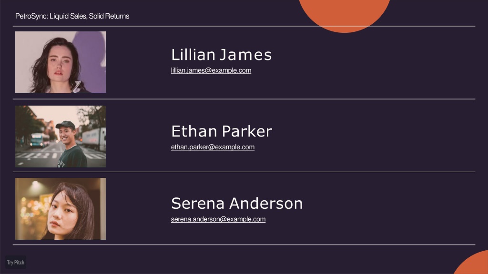The image size is (488, 274).
Task: Click the Try Pitch button
Action: coord(16,262)
